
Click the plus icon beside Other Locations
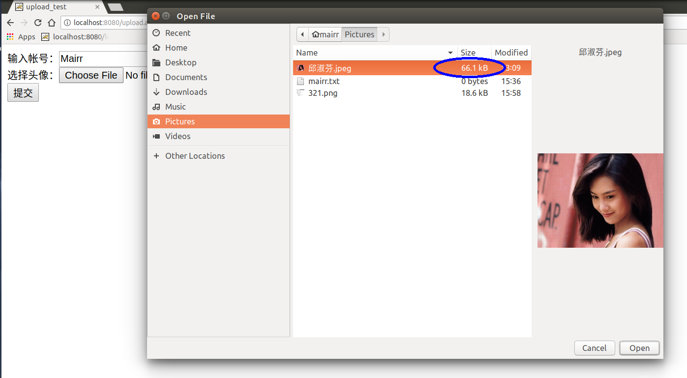click(x=156, y=156)
